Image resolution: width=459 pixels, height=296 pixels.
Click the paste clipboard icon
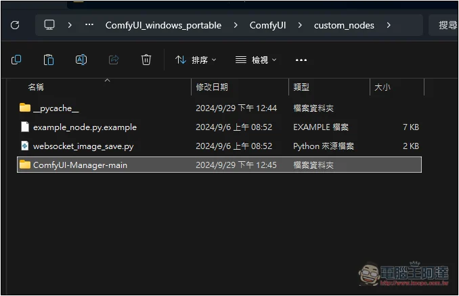[49, 60]
